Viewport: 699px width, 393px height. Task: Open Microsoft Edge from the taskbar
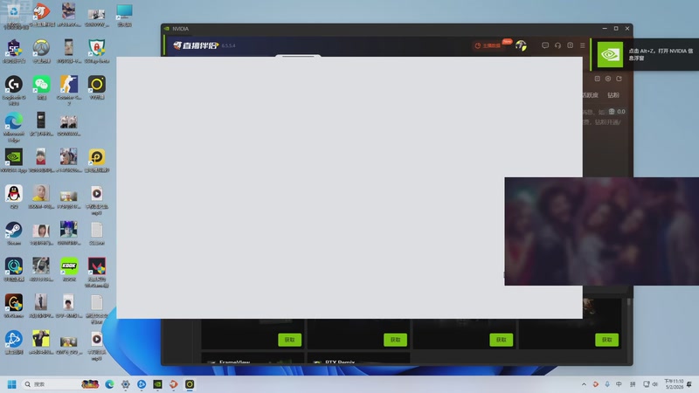[109, 384]
